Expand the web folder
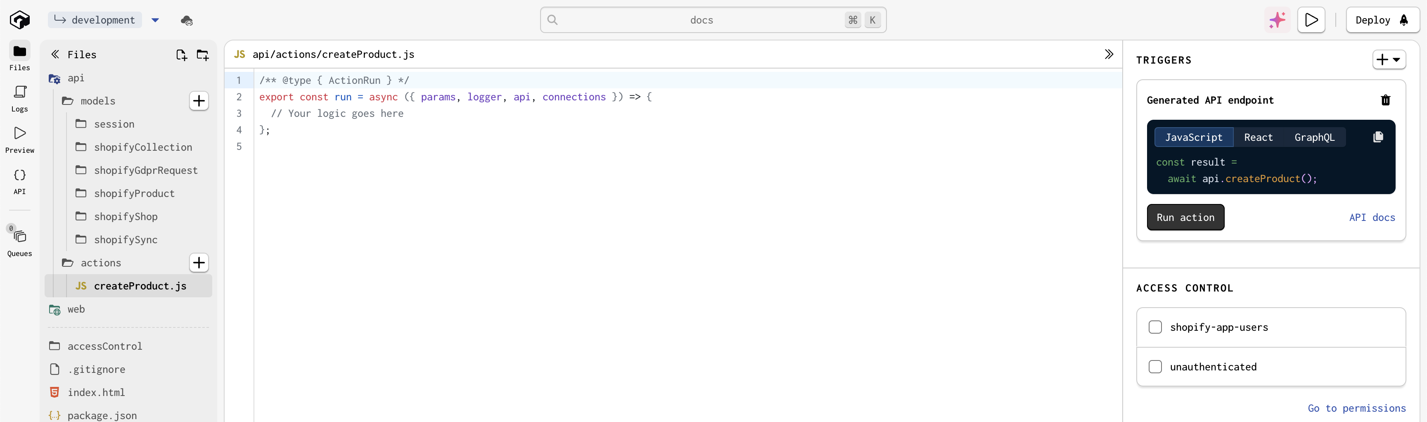The image size is (1427, 422). (x=76, y=309)
